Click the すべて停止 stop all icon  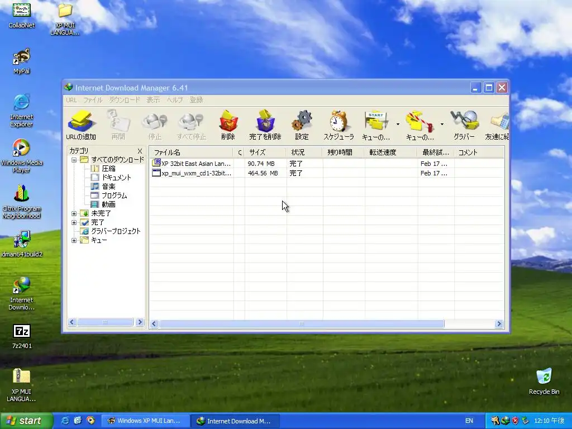point(192,125)
